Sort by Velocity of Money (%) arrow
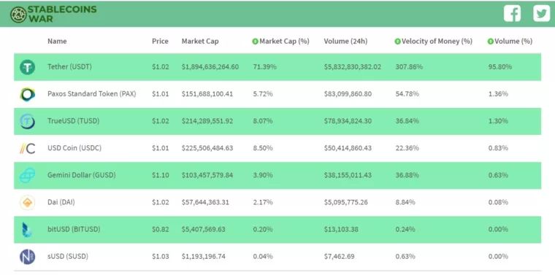Viewport: 555px width, 275px height. (397, 42)
